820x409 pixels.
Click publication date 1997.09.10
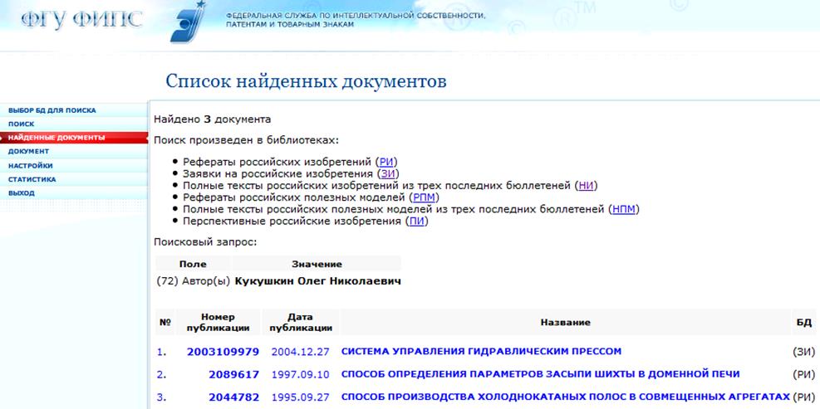click(x=300, y=374)
